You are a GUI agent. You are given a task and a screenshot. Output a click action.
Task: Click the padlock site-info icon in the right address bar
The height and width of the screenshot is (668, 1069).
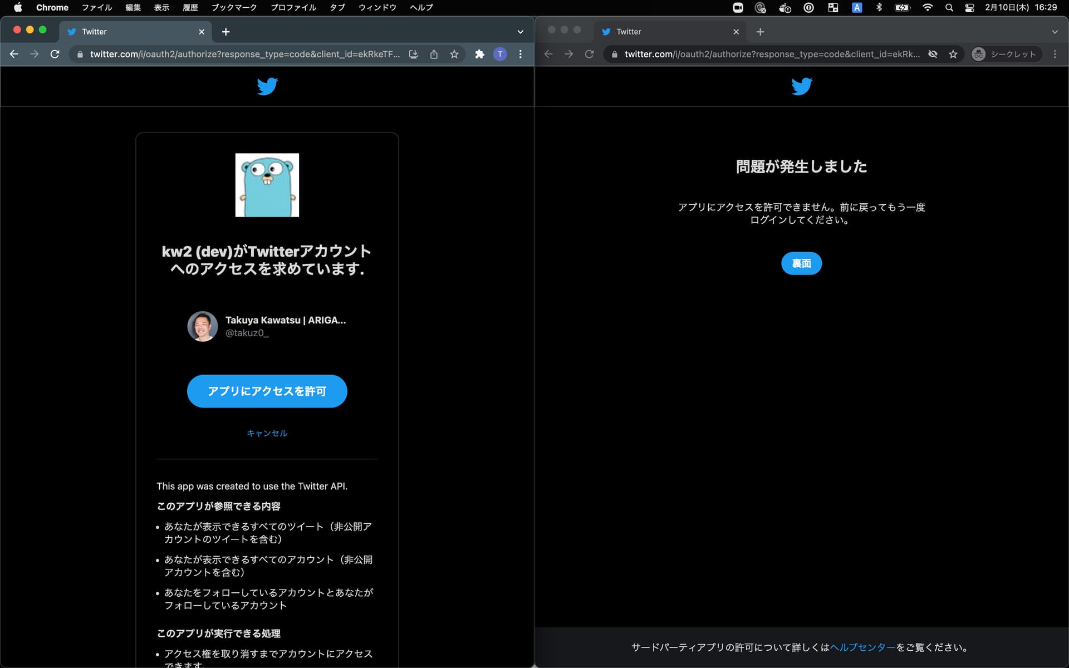tap(614, 54)
